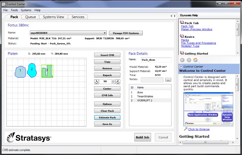Click the Notes text field
The width and height of the screenshot is (242, 155).
click(x=152, y=80)
